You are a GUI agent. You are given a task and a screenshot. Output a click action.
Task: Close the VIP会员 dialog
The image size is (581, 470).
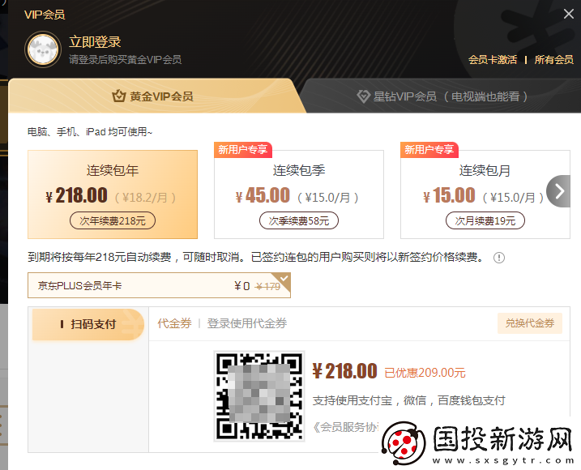[x=568, y=14]
